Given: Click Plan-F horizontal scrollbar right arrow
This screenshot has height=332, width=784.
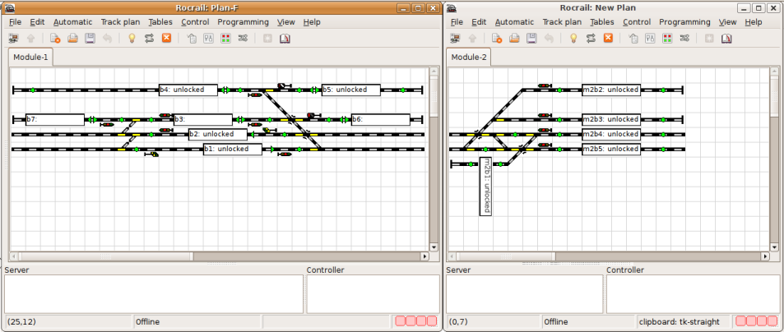Looking at the screenshot, I should click(424, 256).
